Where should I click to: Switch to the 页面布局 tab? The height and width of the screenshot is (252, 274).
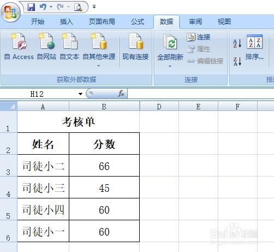pos(102,22)
